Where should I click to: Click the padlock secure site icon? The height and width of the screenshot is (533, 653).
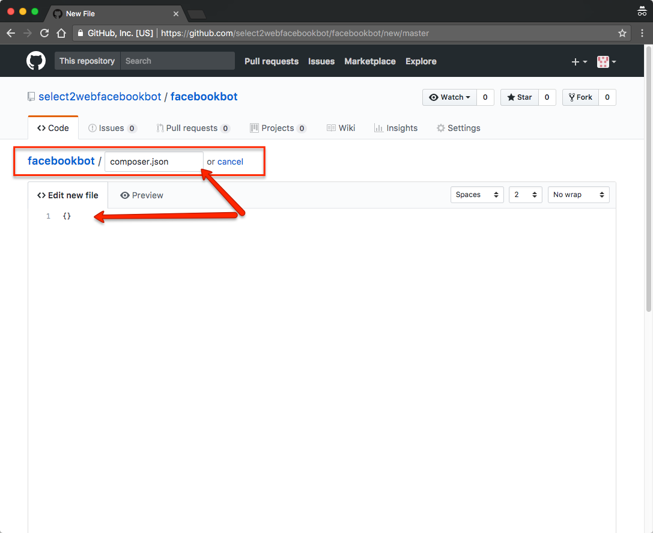point(80,33)
